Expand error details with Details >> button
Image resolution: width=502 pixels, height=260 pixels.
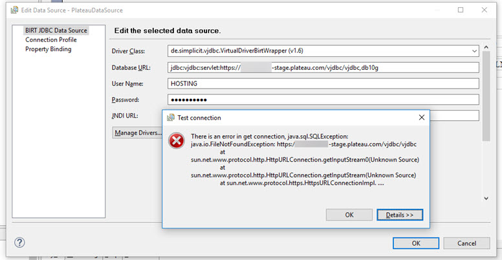400,215
